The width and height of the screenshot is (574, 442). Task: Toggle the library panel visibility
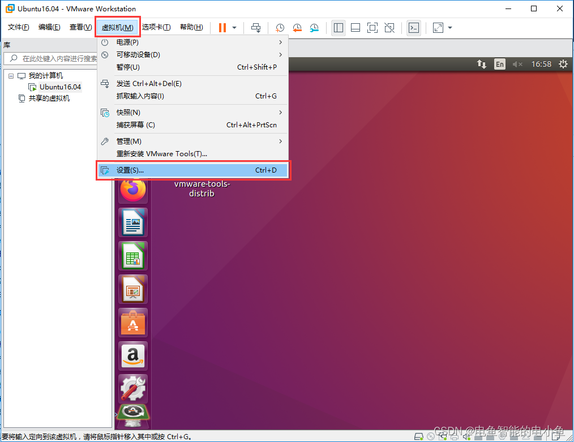pyautogui.click(x=339, y=27)
